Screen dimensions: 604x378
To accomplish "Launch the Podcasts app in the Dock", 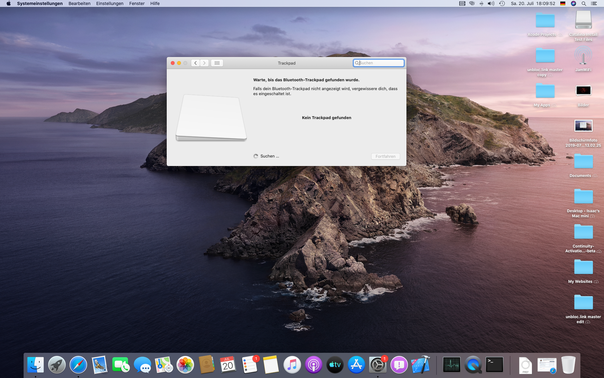I will pyautogui.click(x=313, y=365).
